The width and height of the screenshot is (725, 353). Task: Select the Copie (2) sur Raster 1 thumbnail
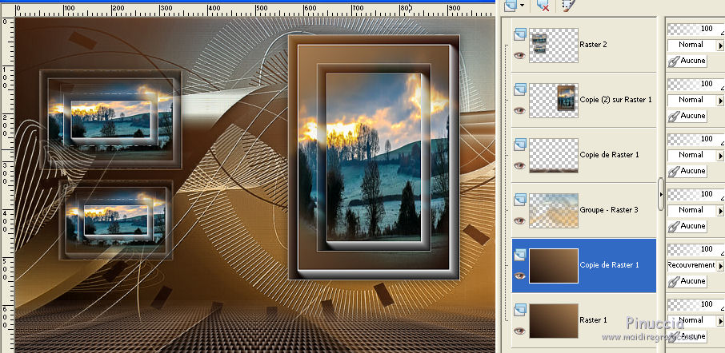tap(554, 100)
